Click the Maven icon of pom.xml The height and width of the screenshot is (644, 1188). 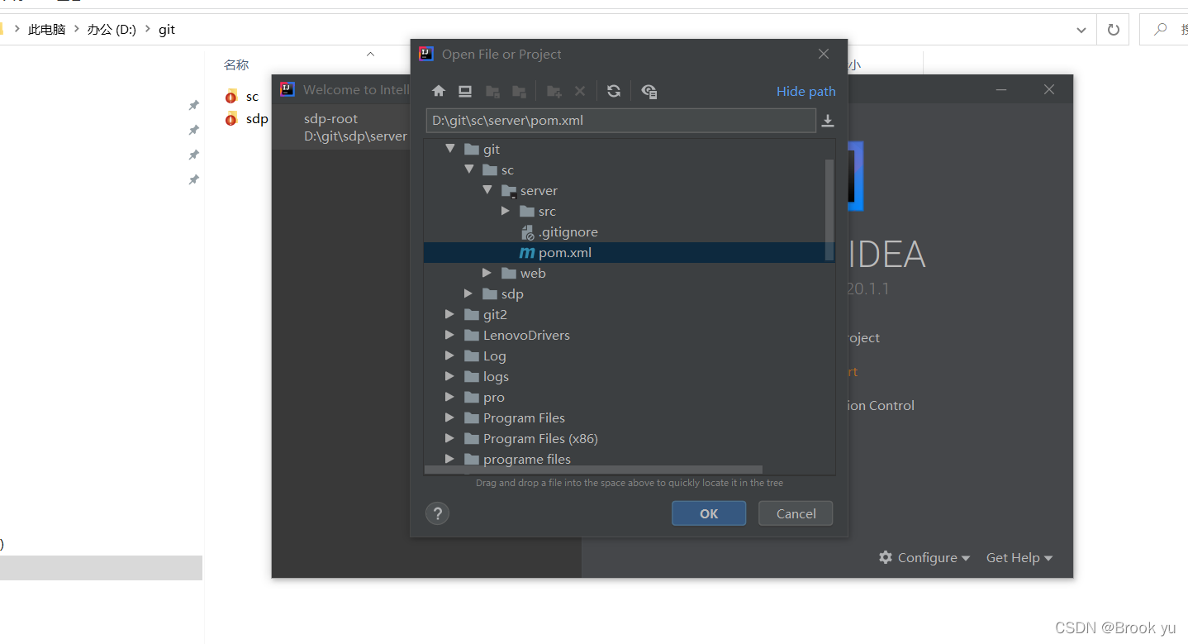pos(527,253)
